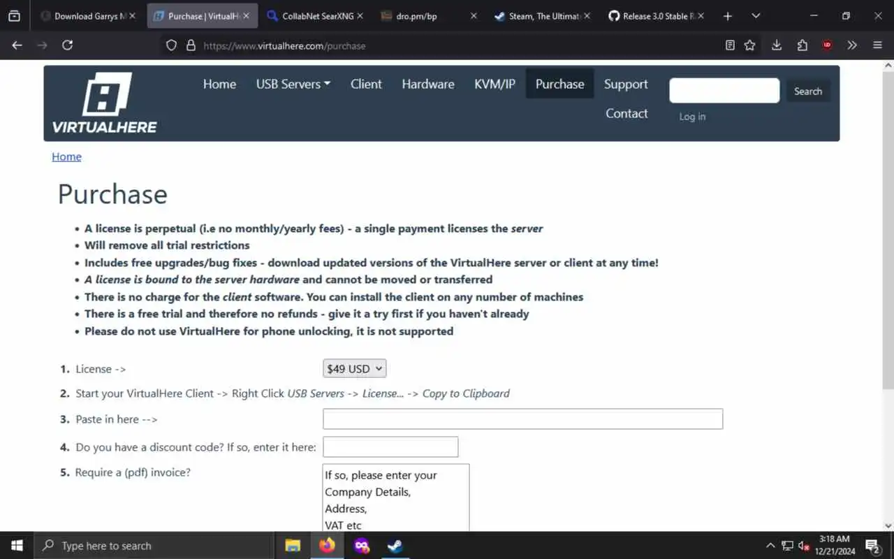Click Firefox icon in taskbar
Image resolution: width=894 pixels, height=559 pixels.
327,546
